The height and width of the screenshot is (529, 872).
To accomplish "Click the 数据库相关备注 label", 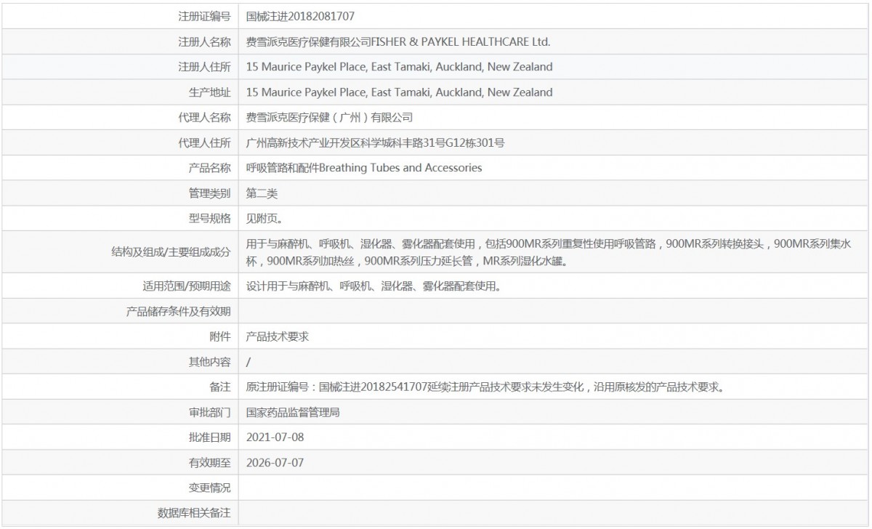I will click(194, 513).
